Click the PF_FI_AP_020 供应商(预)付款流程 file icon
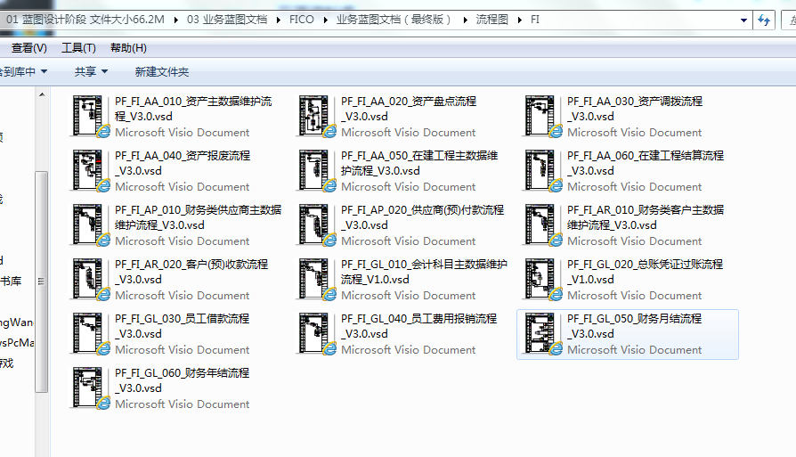The height and width of the screenshot is (457, 796). (318, 224)
